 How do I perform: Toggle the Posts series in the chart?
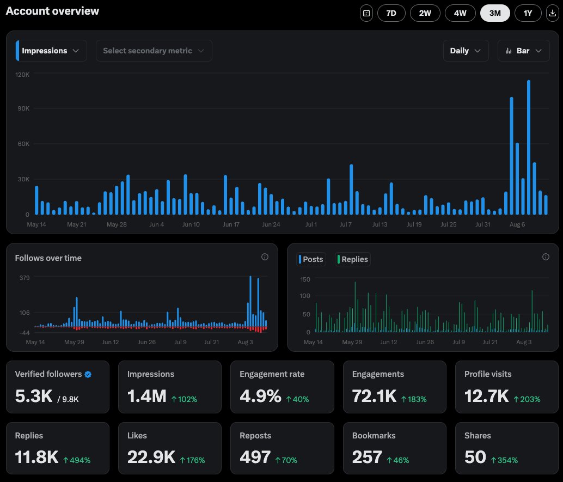tap(311, 259)
